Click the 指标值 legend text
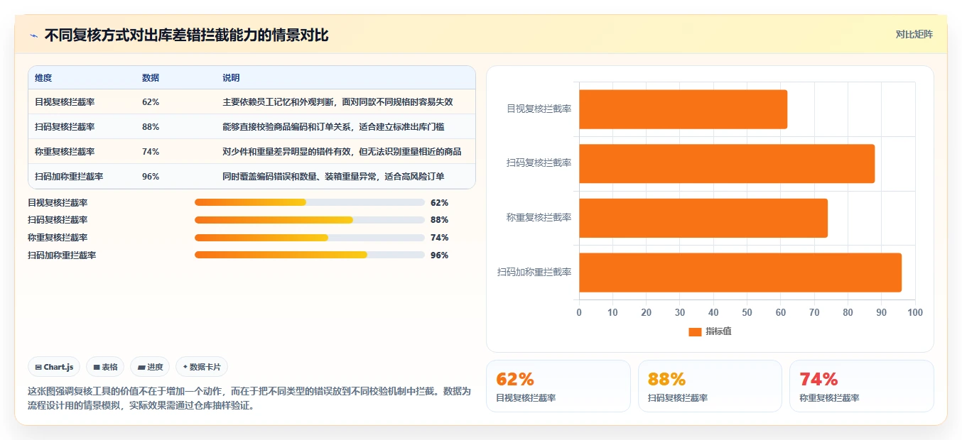 coord(718,331)
